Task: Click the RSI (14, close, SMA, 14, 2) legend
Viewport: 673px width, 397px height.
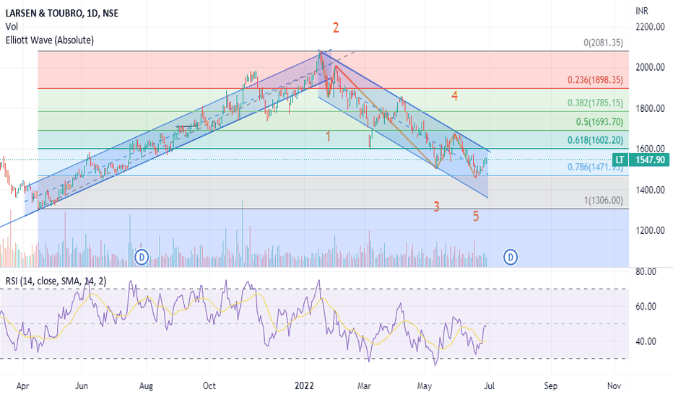Action: click(x=56, y=281)
